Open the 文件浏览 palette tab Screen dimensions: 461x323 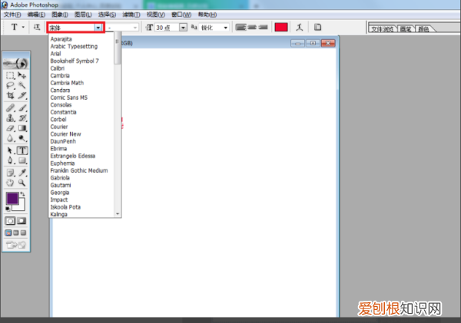pyautogui.click(x=382, y=29)
